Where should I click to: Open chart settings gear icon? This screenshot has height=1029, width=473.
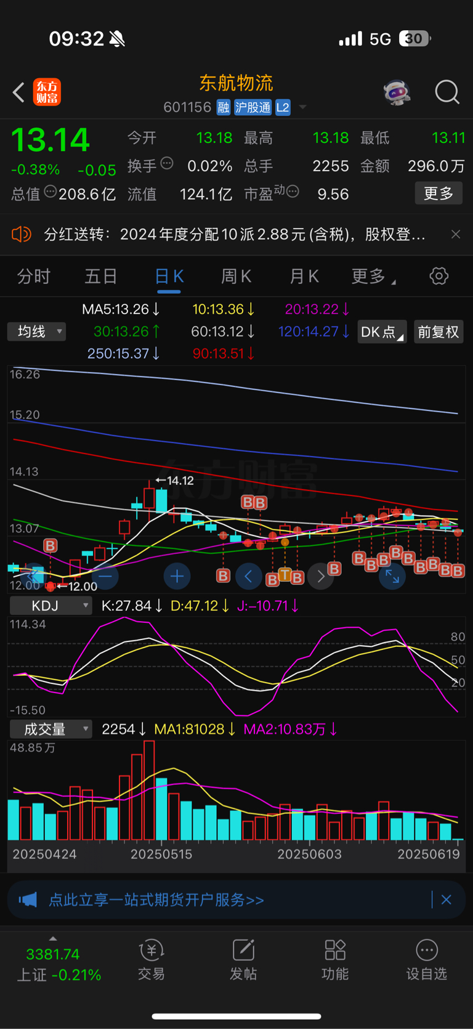pos(439,276)
